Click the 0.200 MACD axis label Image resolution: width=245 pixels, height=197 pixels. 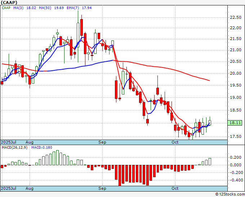pos(236,157)
